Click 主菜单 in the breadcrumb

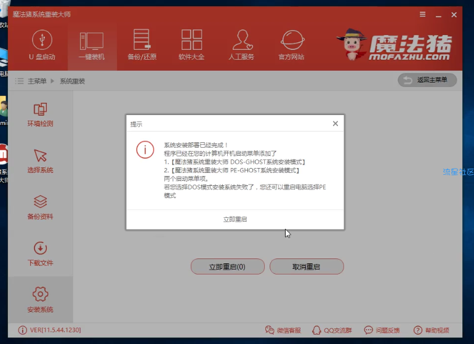pyautogui.click(x=37, y=81)
